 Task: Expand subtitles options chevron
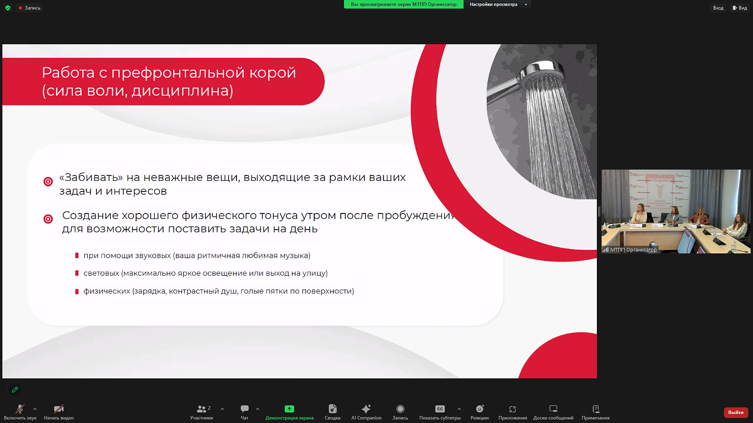(x=458, y=408)
